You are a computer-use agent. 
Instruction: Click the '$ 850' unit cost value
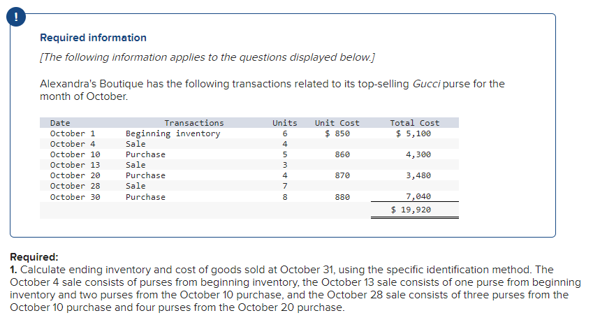[337, 133]
